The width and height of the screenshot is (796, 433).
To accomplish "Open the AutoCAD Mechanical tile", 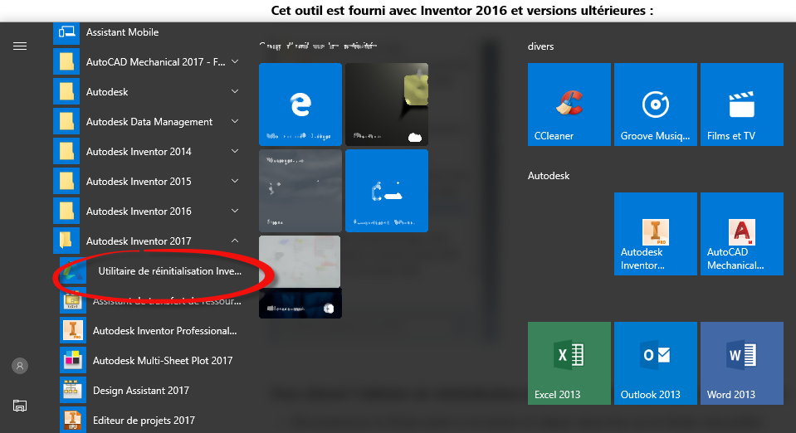I will pyautogui.click(x=742, y=234).
